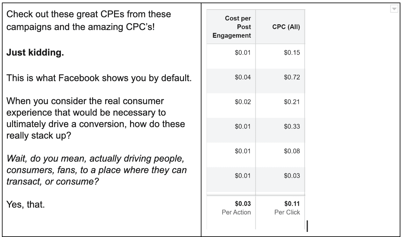Select the Cost per Post Engagement column header

tap(232, 27)
